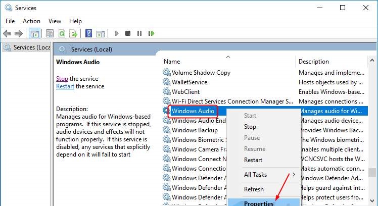The image size is (378, 206).
Task: Choose Refresh in the context menu
Action: point(254,189)
